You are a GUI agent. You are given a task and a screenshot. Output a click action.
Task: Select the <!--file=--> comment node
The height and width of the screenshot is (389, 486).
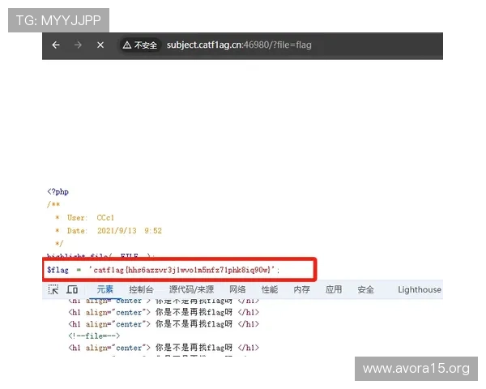click(94, 336)
